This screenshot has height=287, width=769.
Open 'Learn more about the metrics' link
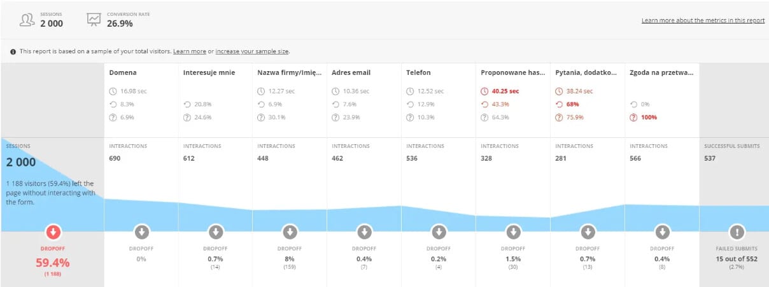(703, 20)
